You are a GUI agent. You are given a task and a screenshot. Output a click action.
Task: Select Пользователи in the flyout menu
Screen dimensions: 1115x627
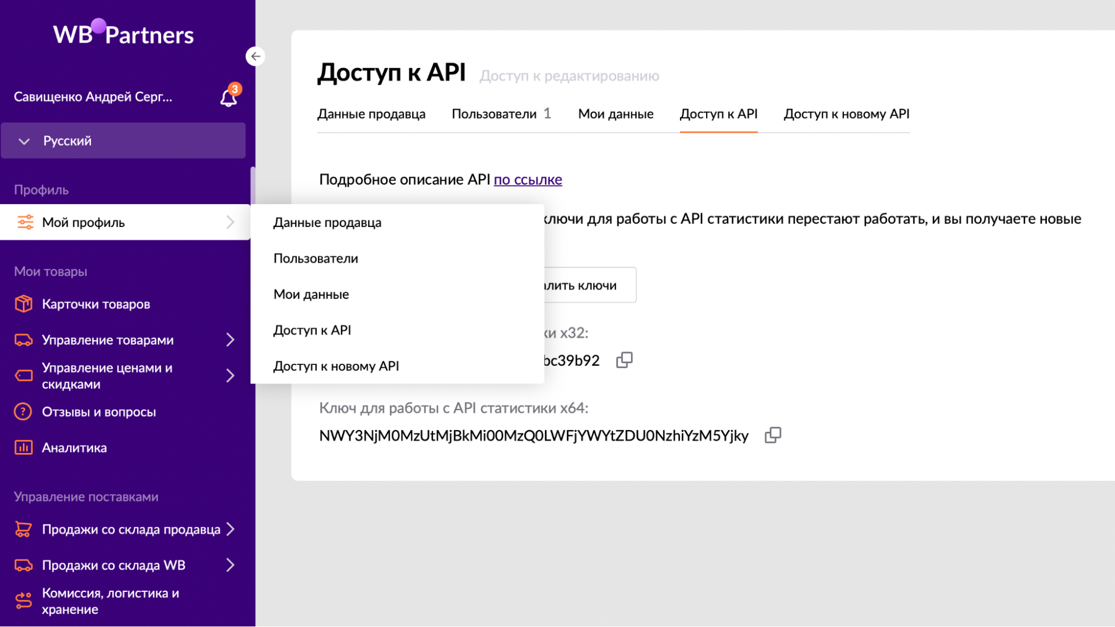(316, 258)
